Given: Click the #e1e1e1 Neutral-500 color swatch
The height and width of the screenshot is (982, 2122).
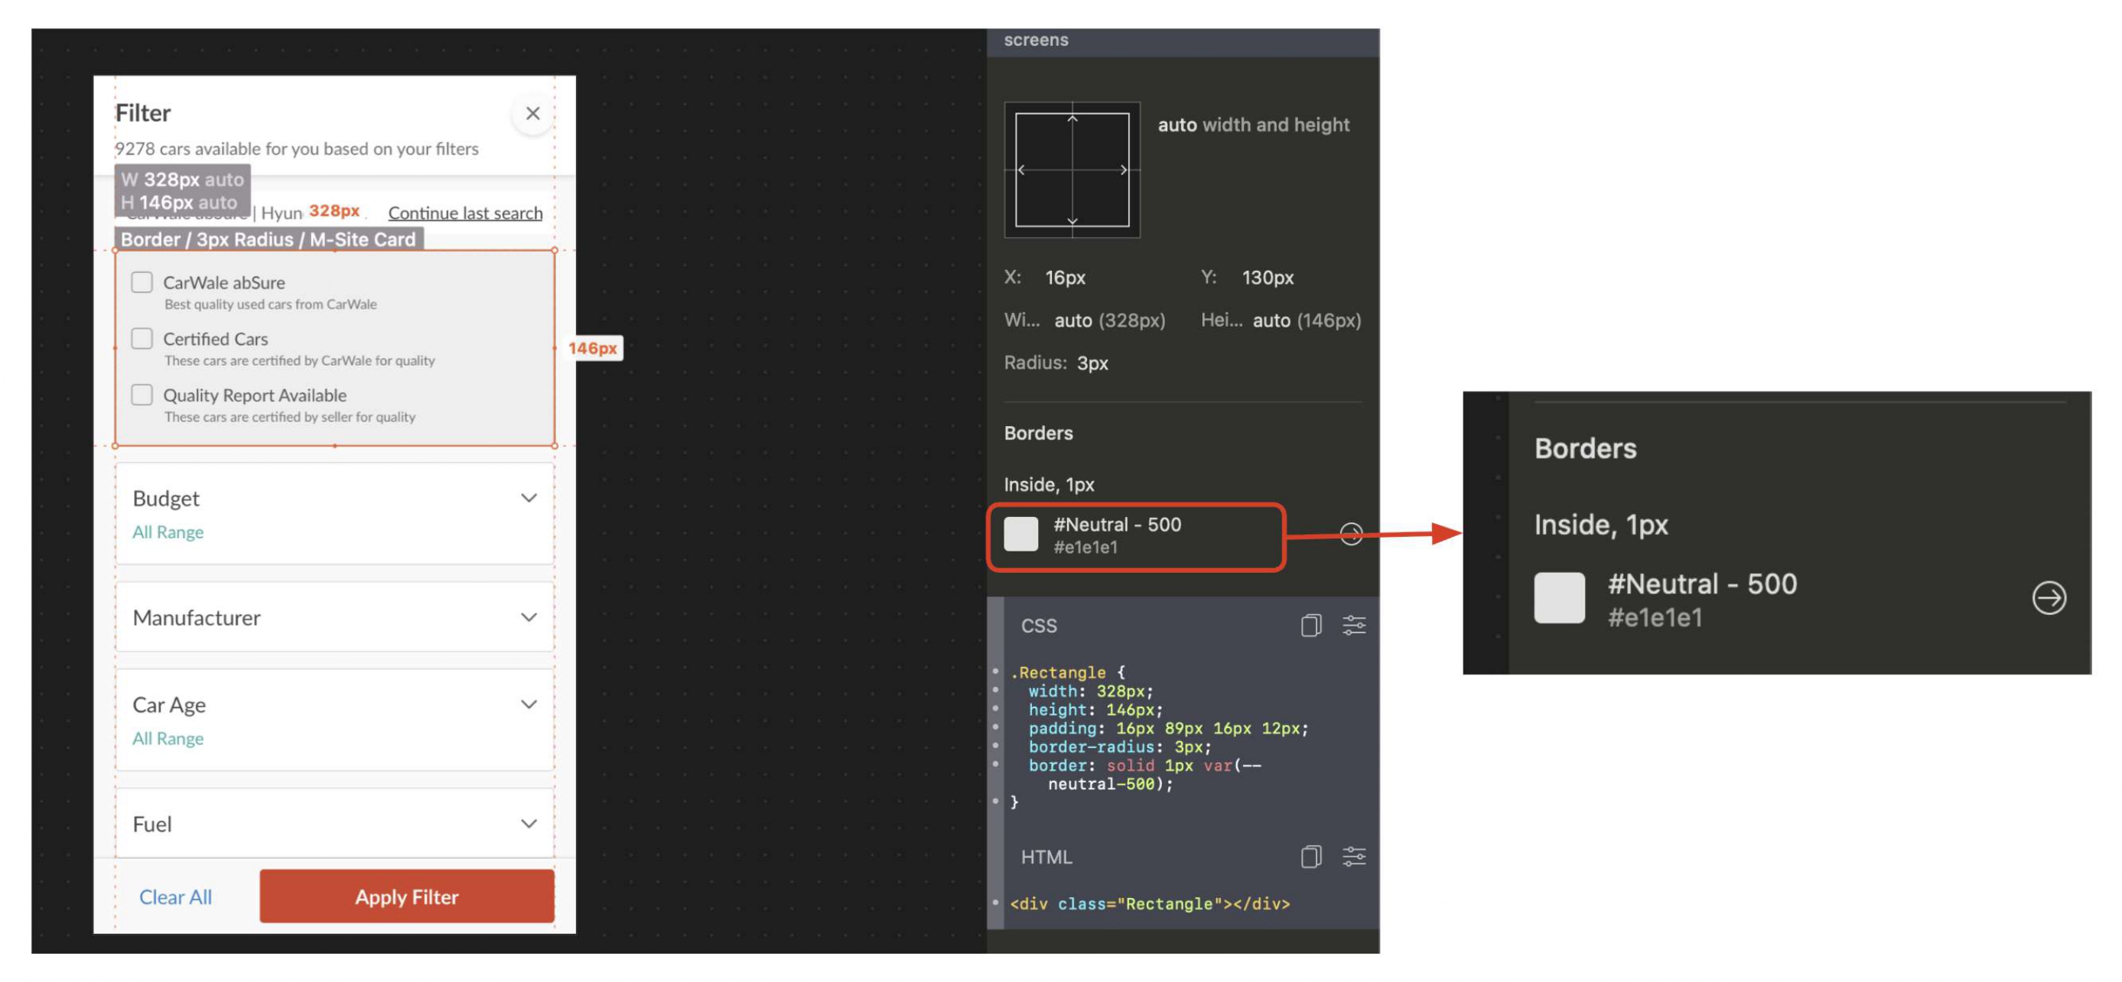Looking at the screenshot, I should pyautogui.click(x=1020, y=534).
